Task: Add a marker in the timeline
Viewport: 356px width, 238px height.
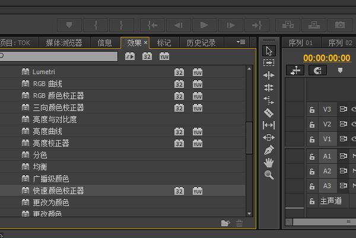Action: coord(340,71)
